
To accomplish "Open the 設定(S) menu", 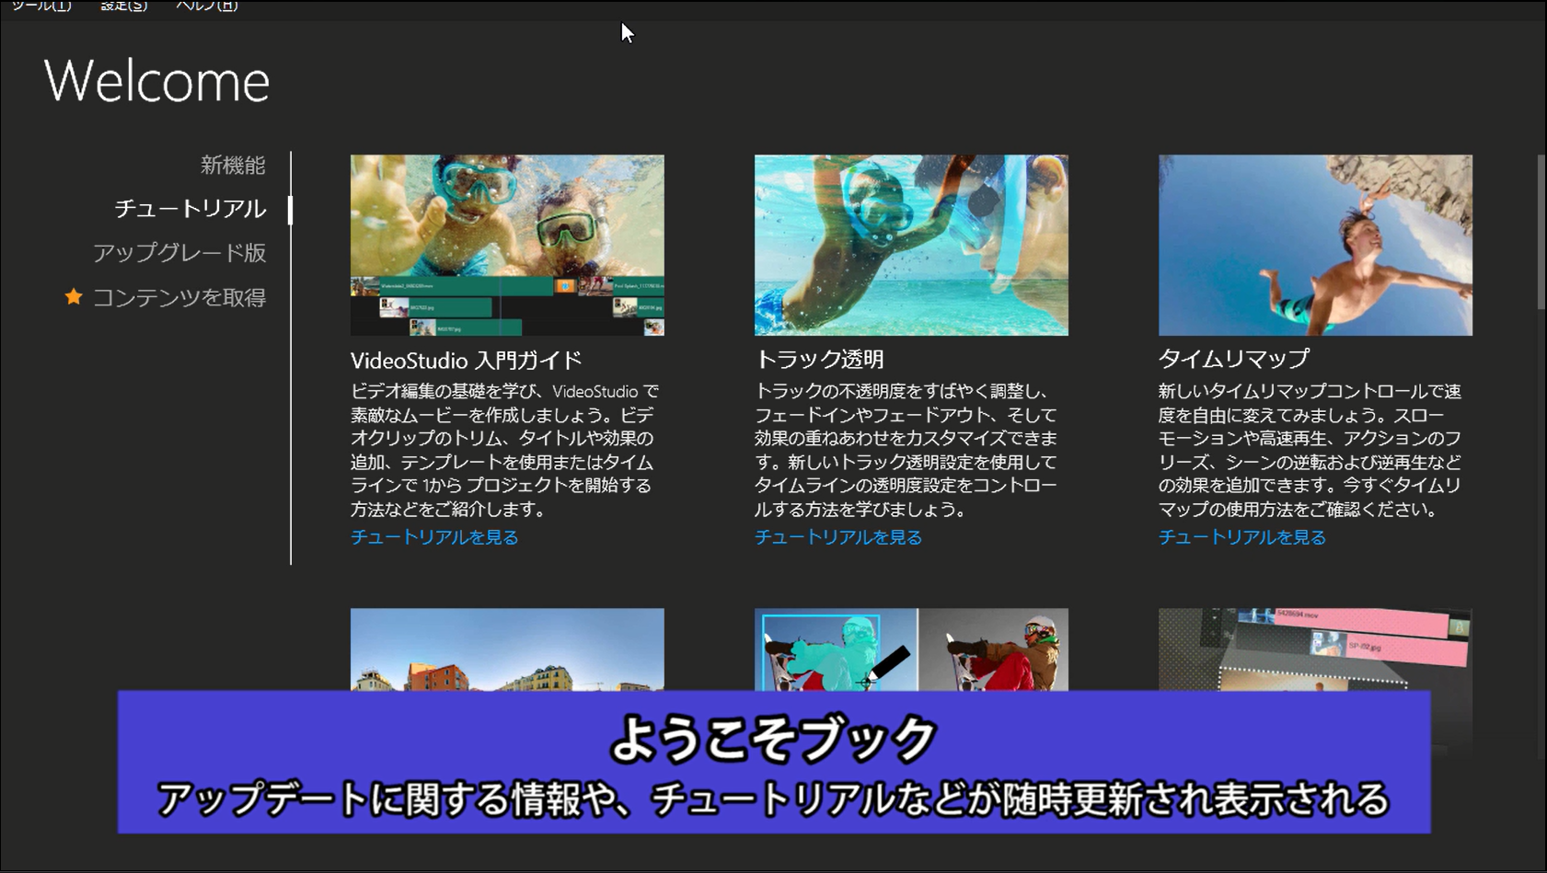I will 123,6.
